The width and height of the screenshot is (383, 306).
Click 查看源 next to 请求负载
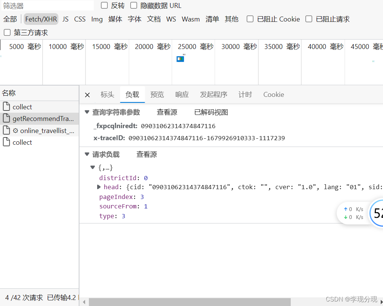(x=146, y=155)
